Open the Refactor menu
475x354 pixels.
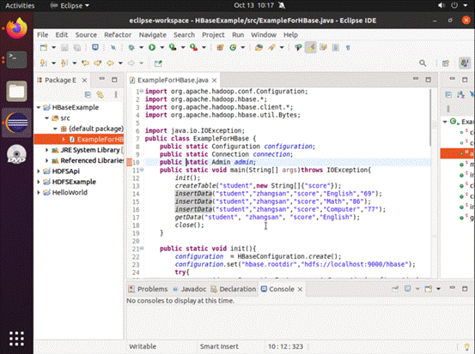point(118,35)
